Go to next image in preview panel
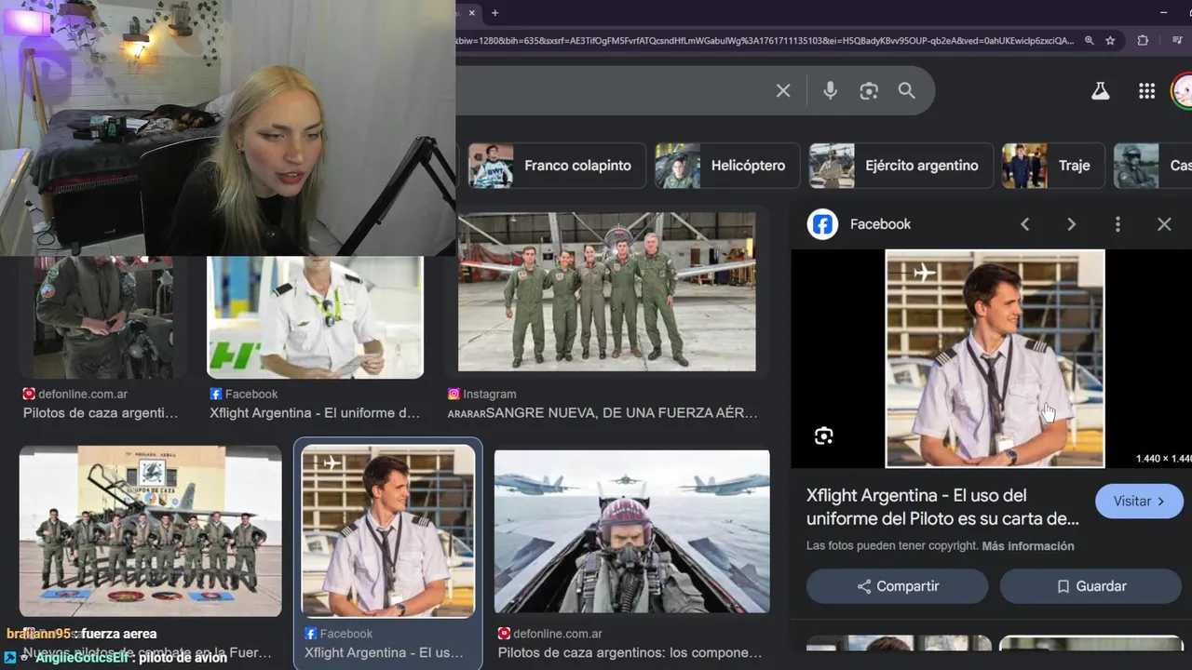Image resolution: width=1192 pixels, height=670 pixels. 1071,224
